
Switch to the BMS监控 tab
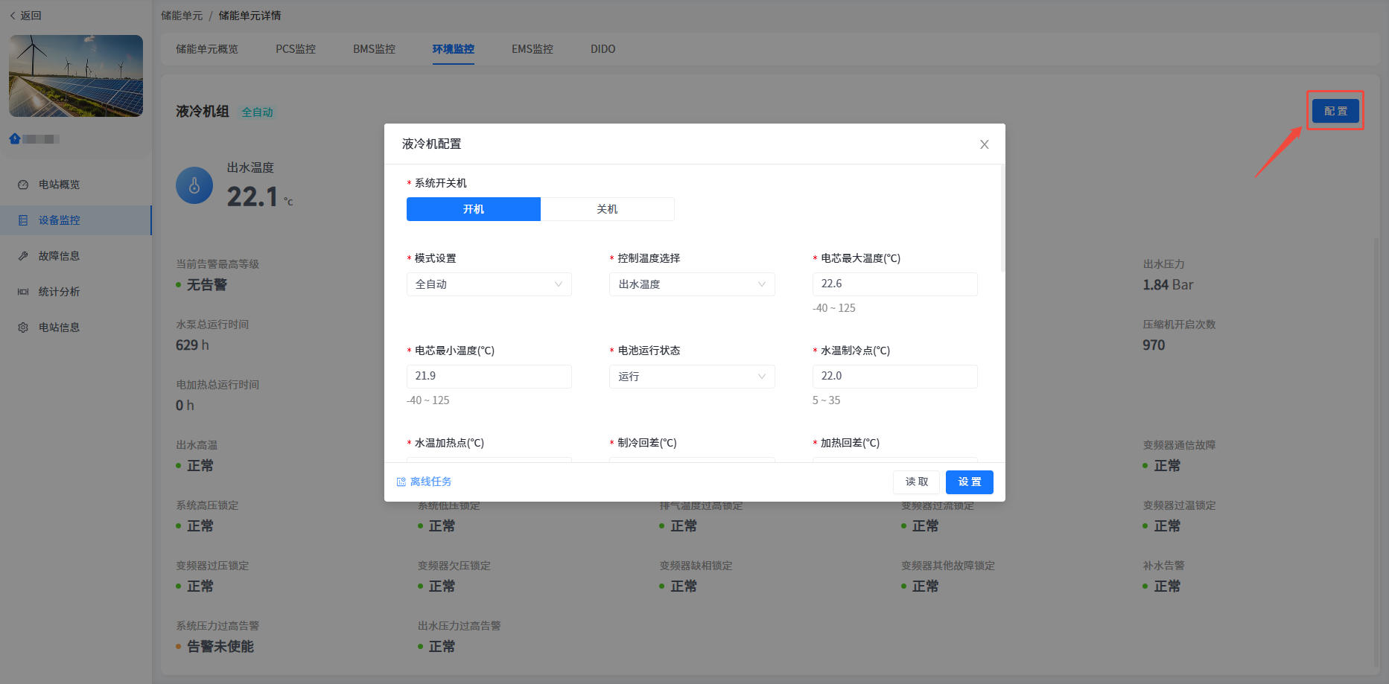coord(374,49)
